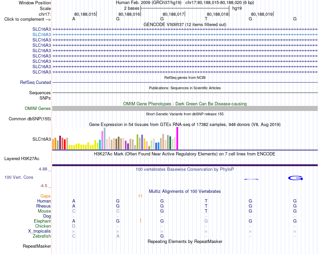Click the 'Scale' track label
Viewport: 318px width, 254px height.
pyautogui.click(x=45, y=9)
